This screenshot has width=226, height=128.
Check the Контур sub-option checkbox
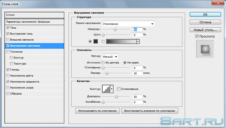(11, 58)
